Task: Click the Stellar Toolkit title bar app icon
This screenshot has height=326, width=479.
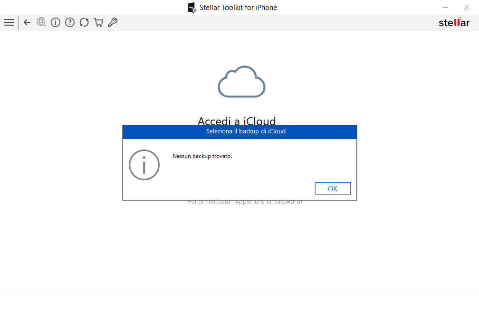Action: (x=192, y=8)
